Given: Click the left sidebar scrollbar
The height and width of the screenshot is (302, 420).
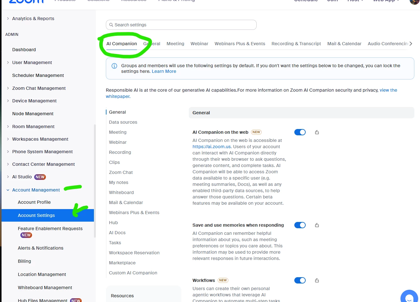Looking at the screenshot, I should coord(95,181).
